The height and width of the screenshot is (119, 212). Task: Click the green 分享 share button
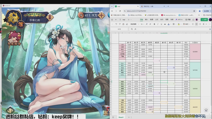tap(204, 20)
